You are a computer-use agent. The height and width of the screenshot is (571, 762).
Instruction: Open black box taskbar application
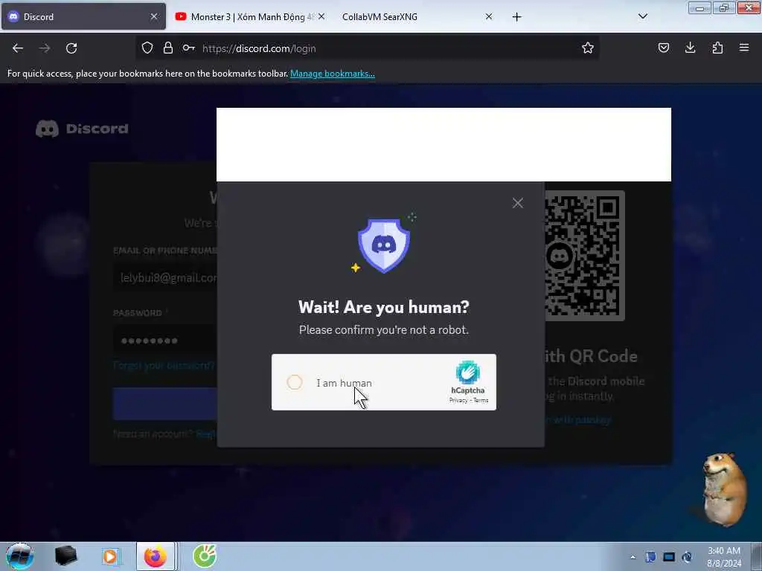click(65, 556)
